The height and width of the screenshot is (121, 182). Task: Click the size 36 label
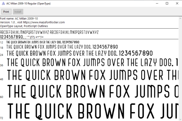(2, 65)
